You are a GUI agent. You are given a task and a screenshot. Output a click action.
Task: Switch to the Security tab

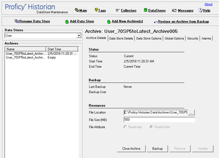pos(193,38)
